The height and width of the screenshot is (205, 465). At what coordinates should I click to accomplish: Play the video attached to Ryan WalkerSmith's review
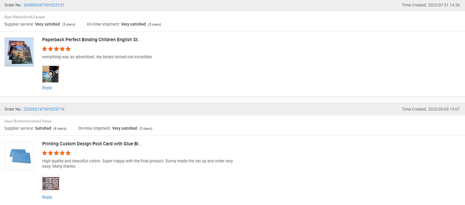pos(50,74)
